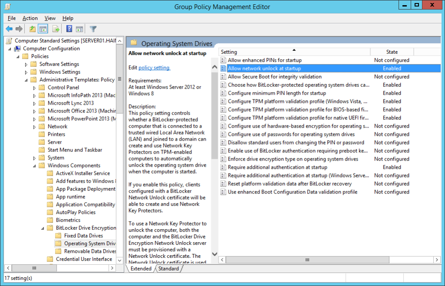
Task: Click the Filter icon on the toolbar
Action: click(93, 29)
